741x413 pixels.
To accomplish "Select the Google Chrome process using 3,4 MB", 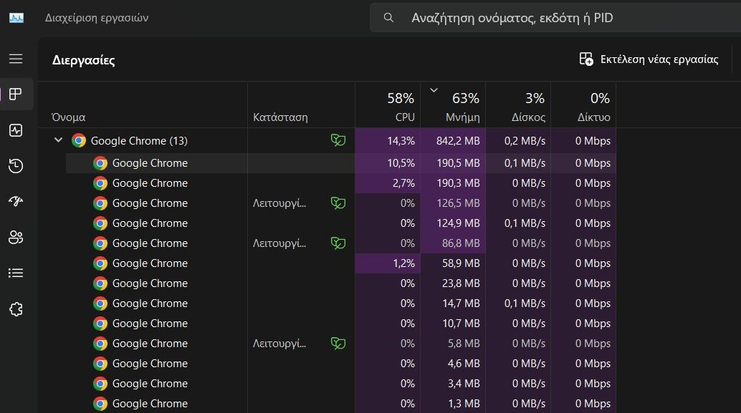I will [x=340, y=383].
